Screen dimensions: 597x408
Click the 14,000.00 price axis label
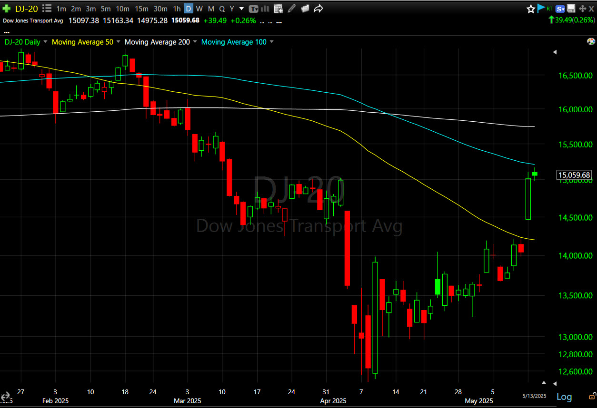pyautogui.click(x=575, y=255)
